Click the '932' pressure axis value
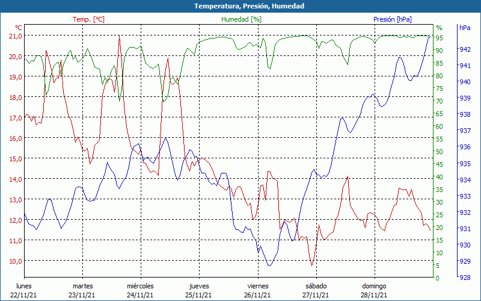The height and width of the screenshot is (301, 481). point(465,213)
